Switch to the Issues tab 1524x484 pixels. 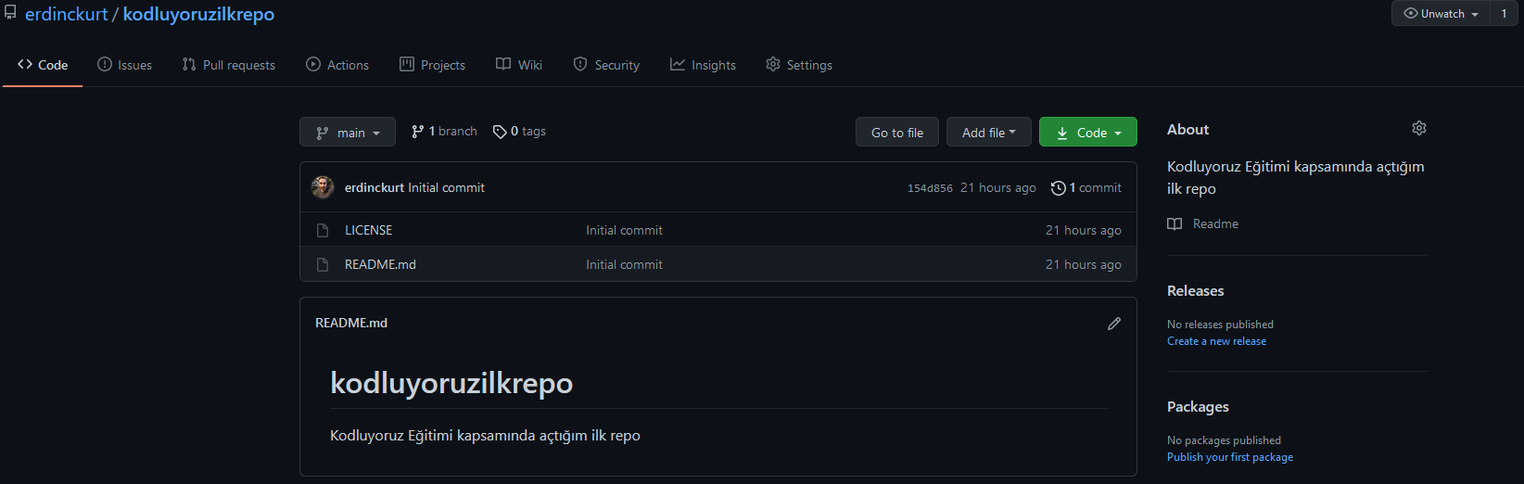(x=125, y=65)
